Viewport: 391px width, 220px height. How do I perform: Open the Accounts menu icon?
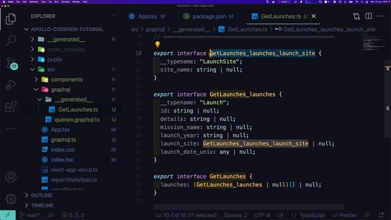point(11,177)
